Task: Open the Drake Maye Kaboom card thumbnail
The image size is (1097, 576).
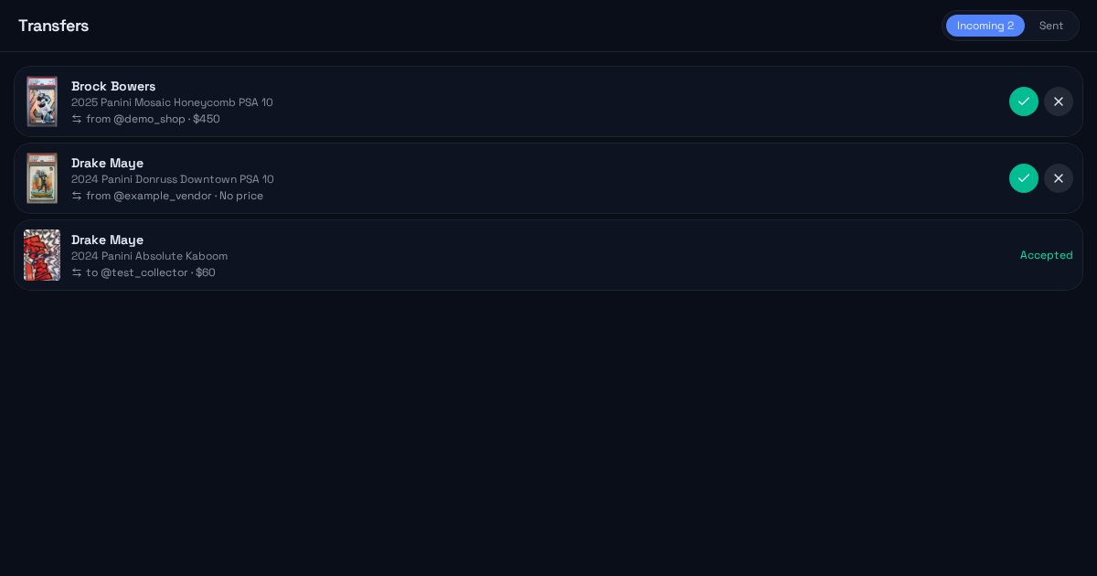Action: pos(42,255)
